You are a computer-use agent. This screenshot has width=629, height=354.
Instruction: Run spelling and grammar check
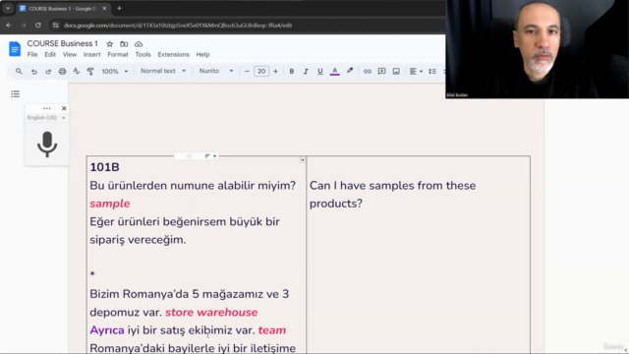(x=77, y=71)
